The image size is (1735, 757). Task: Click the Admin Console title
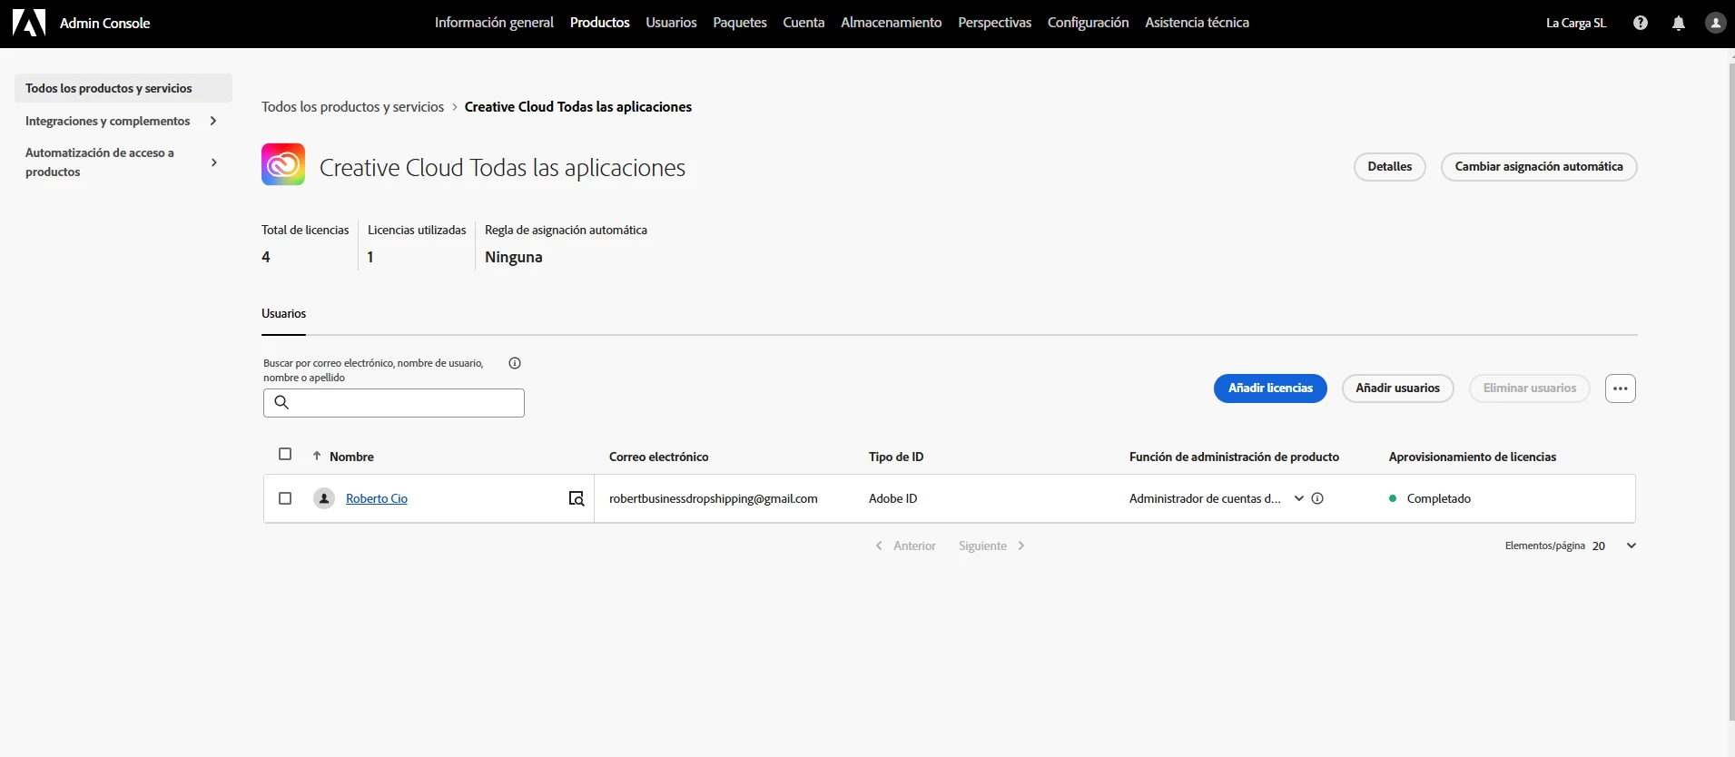click(x=104, y=23)
